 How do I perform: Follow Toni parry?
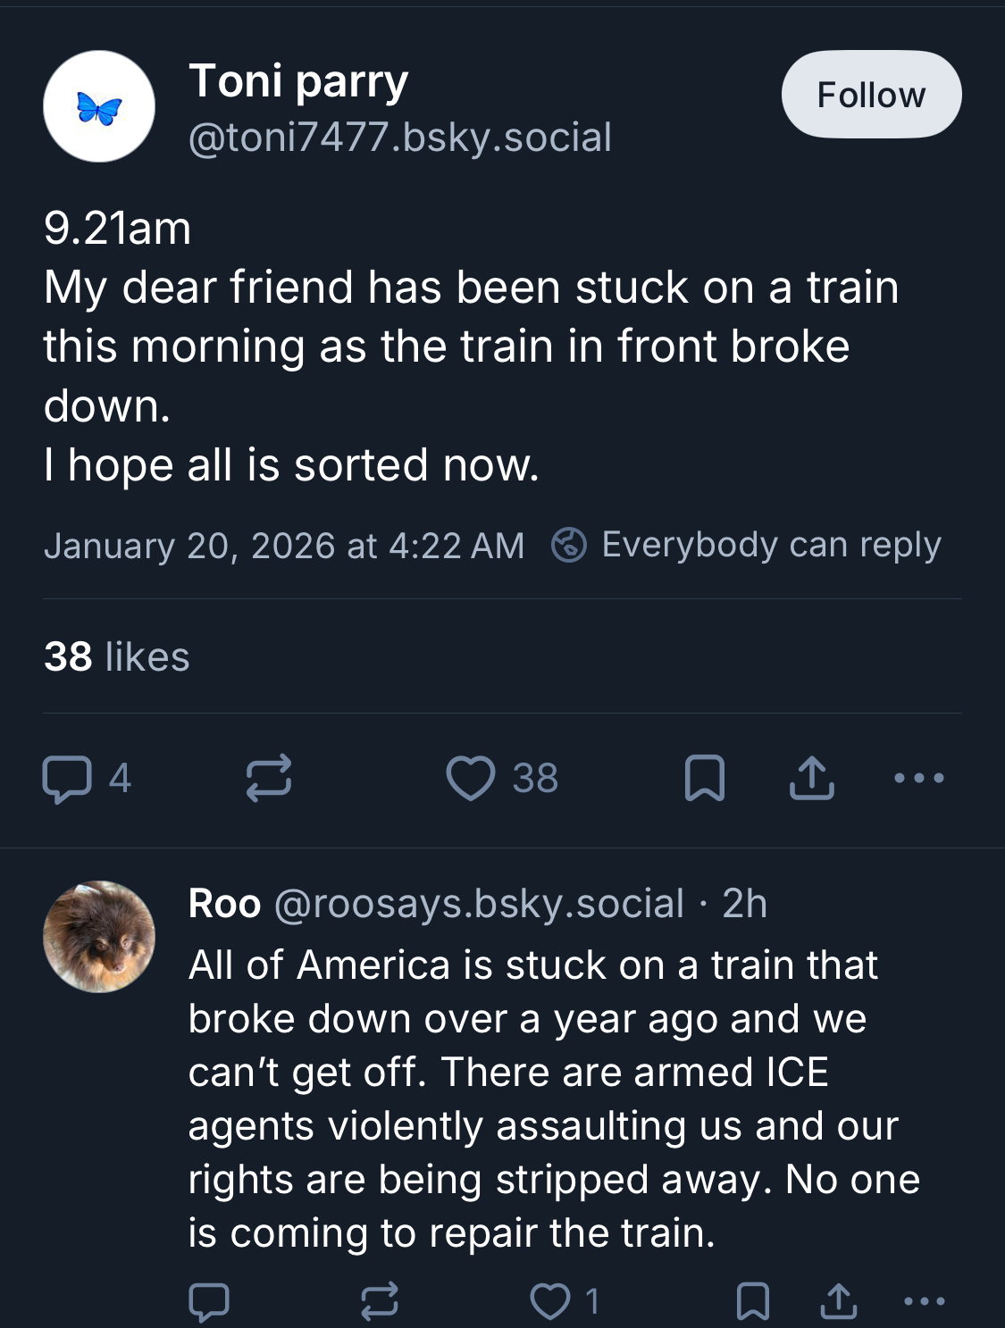click(871, 95)
